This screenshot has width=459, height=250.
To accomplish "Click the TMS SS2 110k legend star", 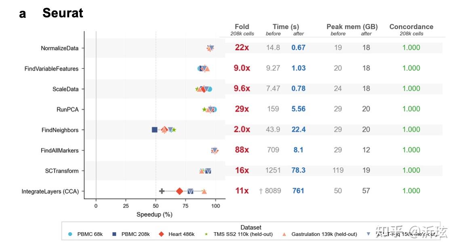I will click(206, 234).
